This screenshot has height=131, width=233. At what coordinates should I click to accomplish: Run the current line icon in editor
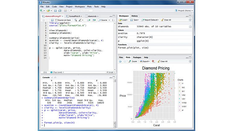click(88, 20)
